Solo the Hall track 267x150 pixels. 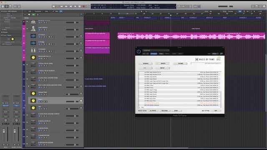pos(46,109)
